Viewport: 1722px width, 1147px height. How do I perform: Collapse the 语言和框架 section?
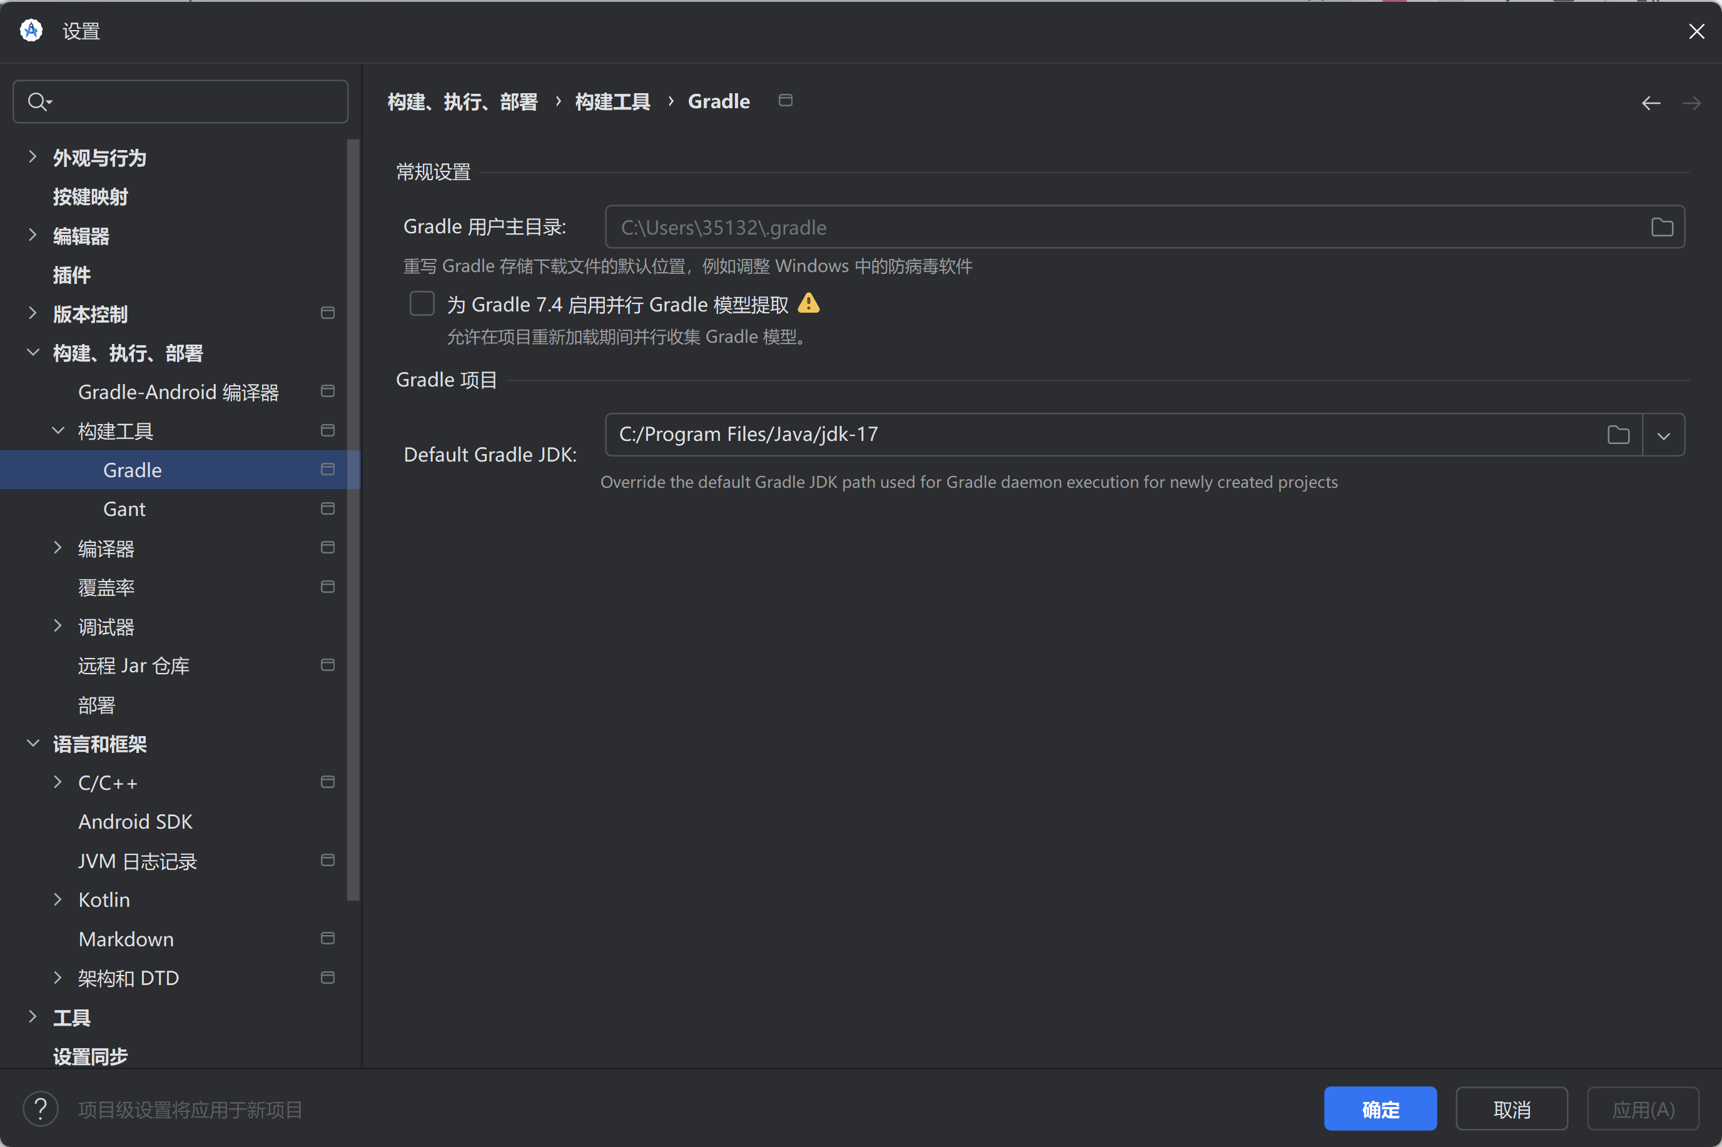click(x=32, y=743)
